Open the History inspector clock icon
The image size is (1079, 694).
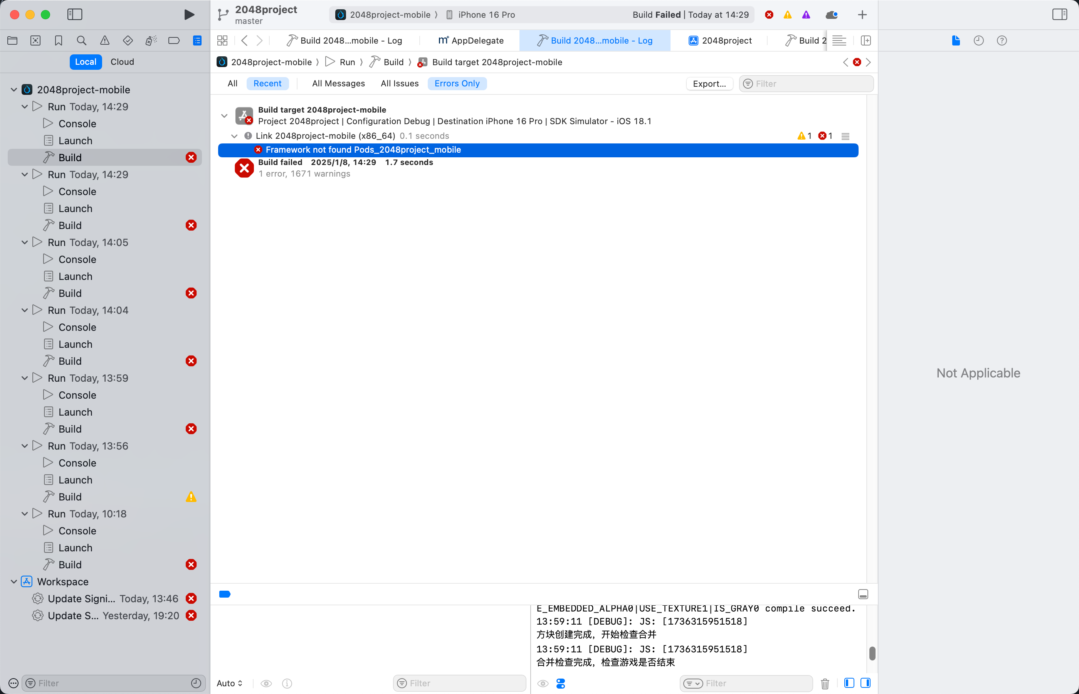click(978, 40)
